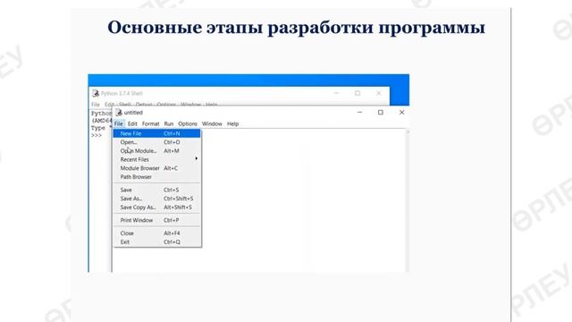Click Save in the File menu
572x322 pixels.
coord(157,190)
